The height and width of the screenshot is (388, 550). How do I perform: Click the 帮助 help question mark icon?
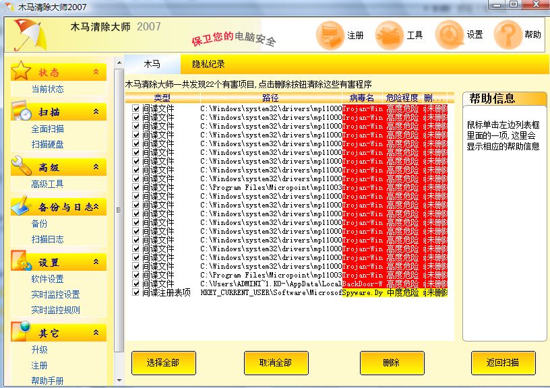pos(508,35)
